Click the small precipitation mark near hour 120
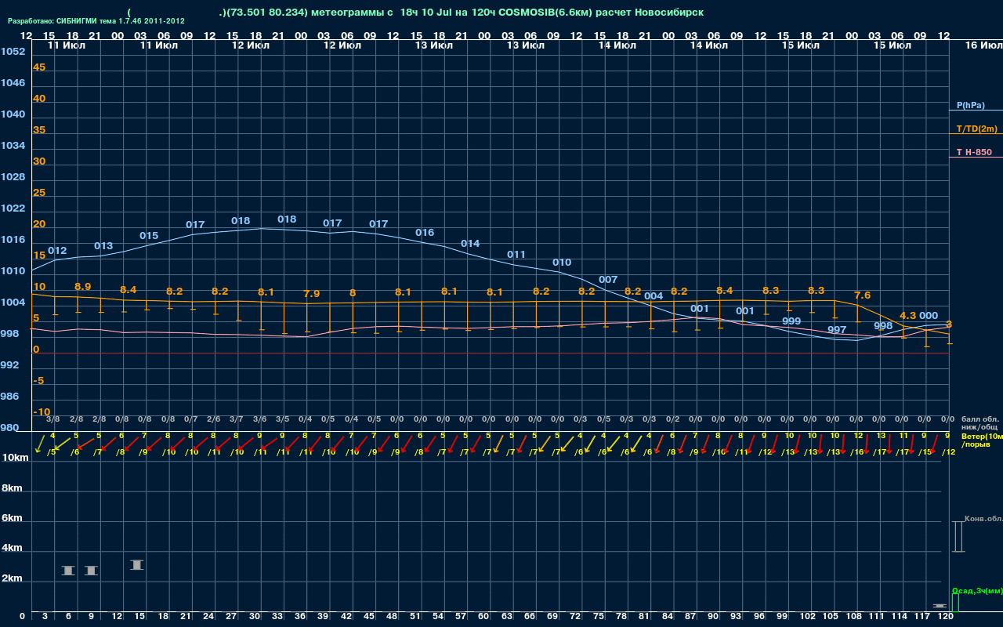Image resolution: width=1003 pixels, height=627 pixels. [940, 606]
